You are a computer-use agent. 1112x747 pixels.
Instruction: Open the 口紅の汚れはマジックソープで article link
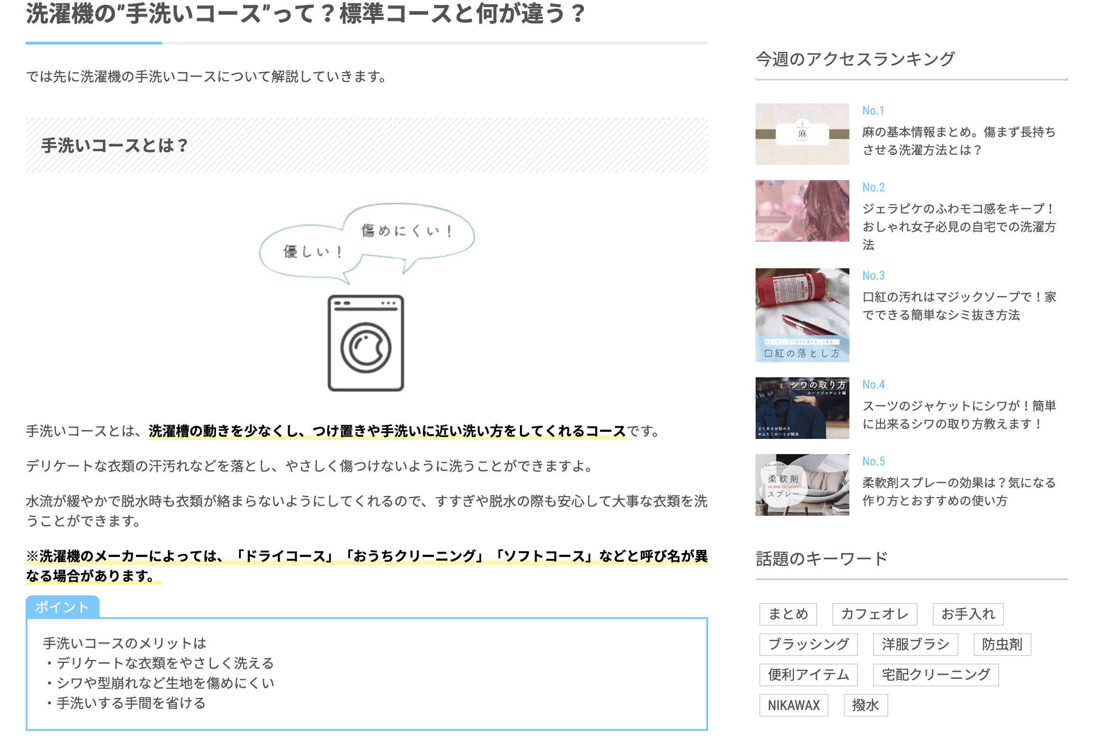[x=958, y=306]
